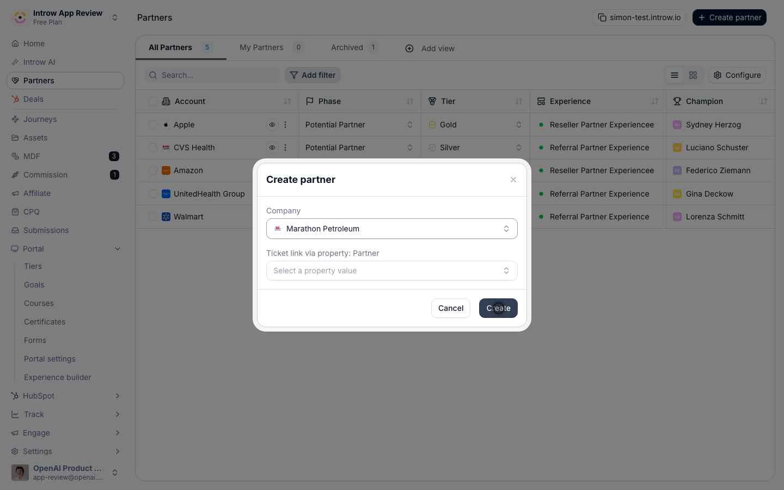Collapse the Portal section in sidebar
Screen dimensions: 784x490
[x=118, y=249]
